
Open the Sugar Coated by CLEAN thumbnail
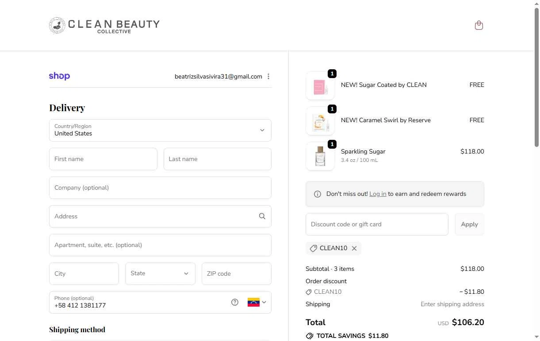pos(320,86)
